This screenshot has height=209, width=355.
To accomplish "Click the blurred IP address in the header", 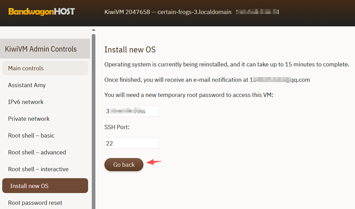I will (x=258, y=11).
